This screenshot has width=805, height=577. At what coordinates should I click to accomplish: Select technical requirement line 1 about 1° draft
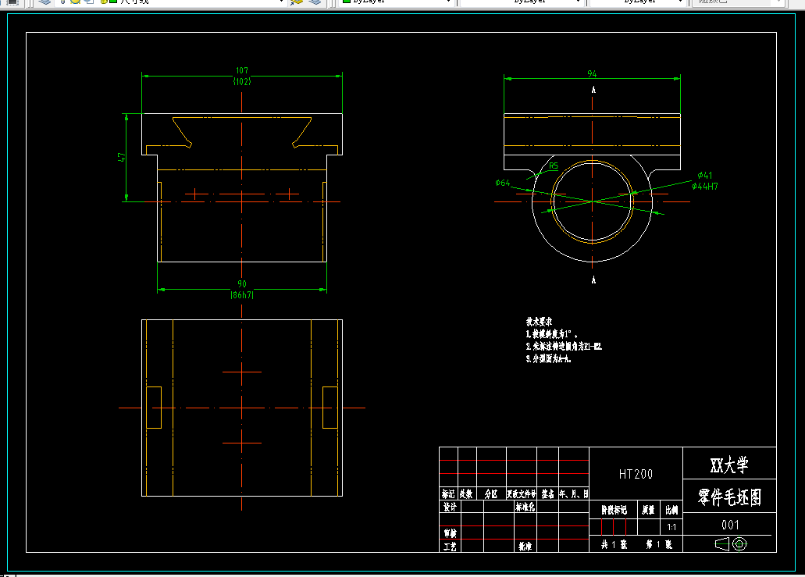tap(552, 333)
